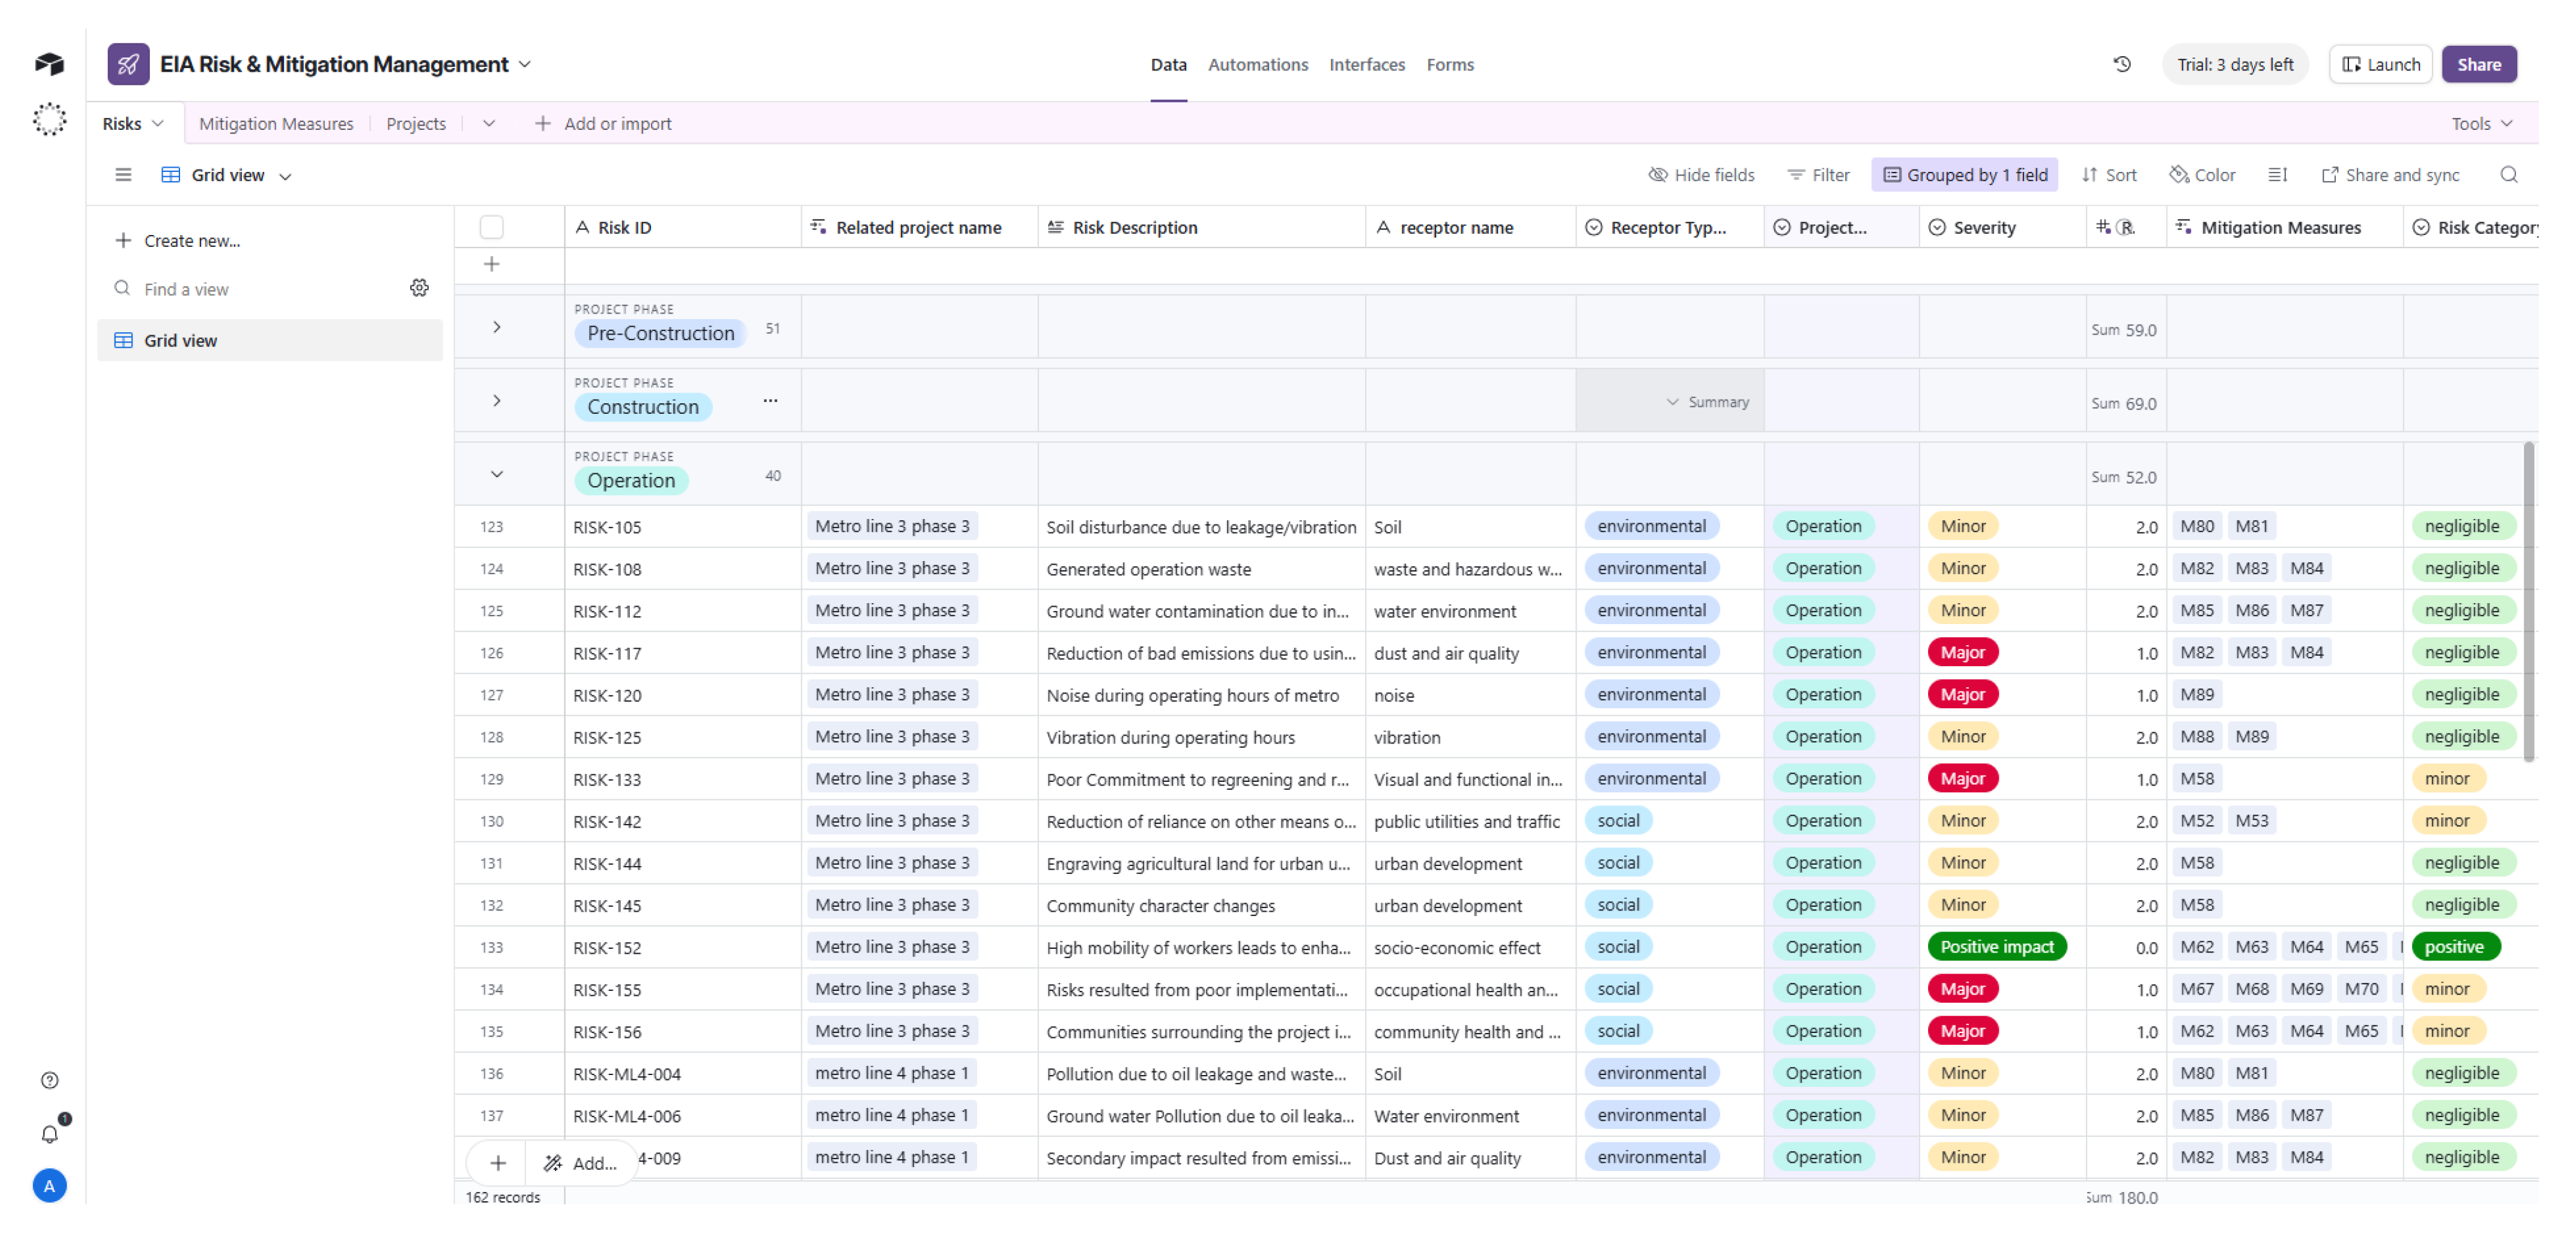The height and width of the screenshot is (1247, 2576).
Task: Open notifications bell icon
Action: [49, 1133]
